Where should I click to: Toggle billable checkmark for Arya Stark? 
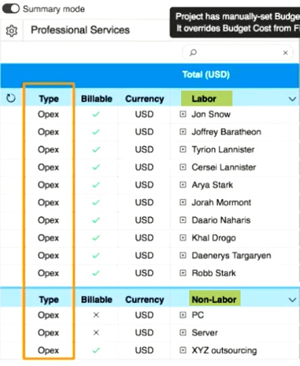[x=96, y=185]
